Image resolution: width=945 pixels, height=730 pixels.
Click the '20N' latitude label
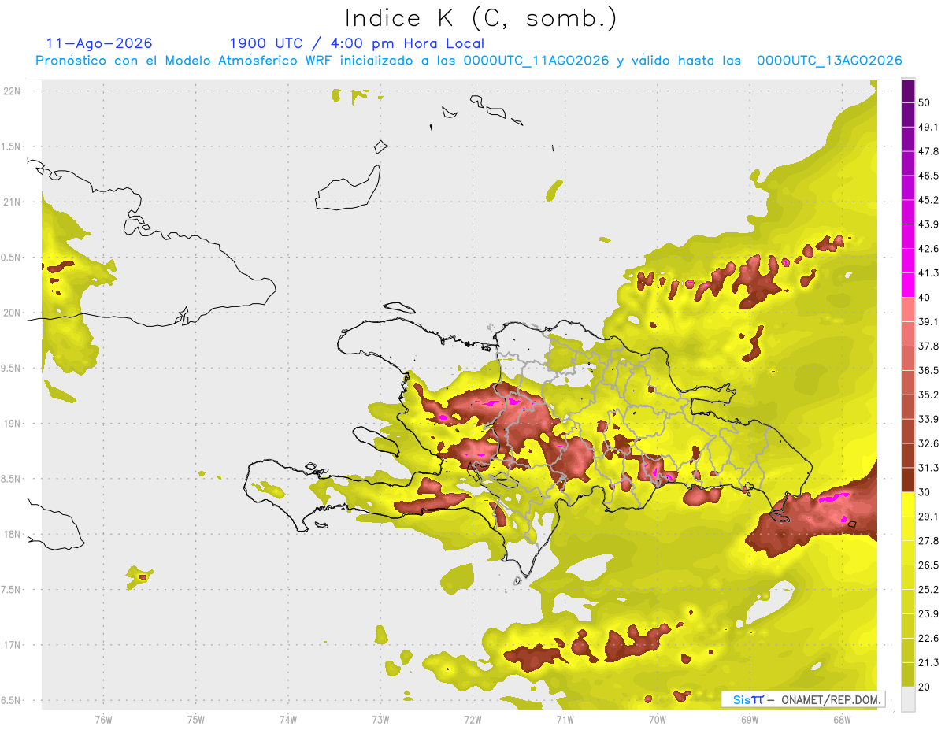(x=12, y=313)
